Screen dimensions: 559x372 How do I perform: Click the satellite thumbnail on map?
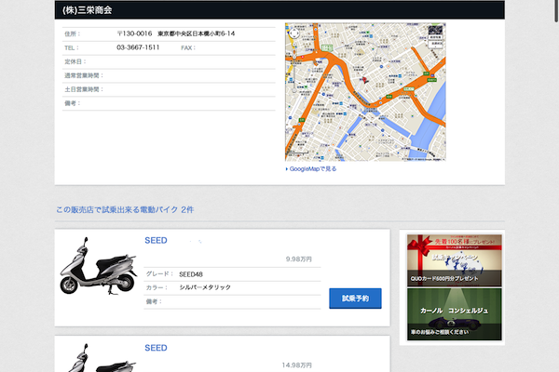tap(436, 30)
